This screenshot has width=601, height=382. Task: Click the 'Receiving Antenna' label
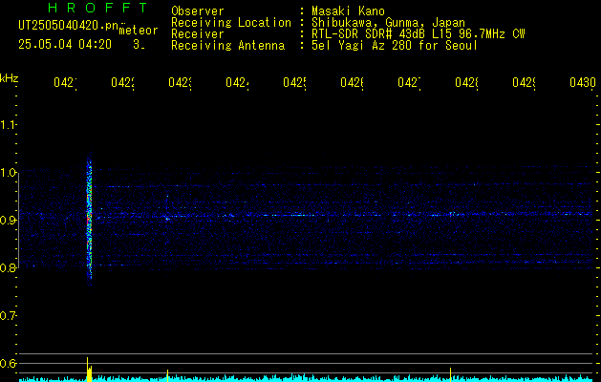228,46
